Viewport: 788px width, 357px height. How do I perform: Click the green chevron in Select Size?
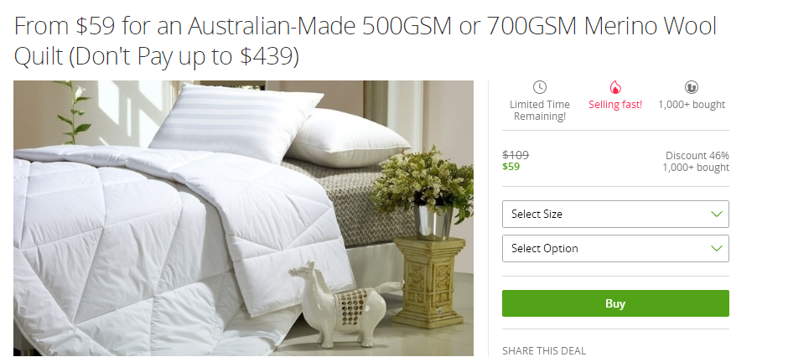click(717, 214)
